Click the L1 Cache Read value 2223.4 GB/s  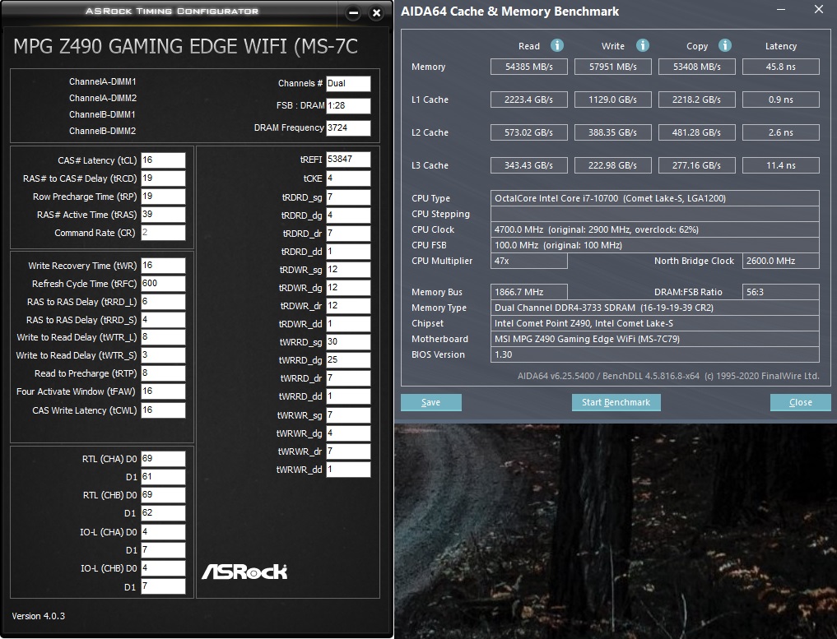tap(528, 100)
